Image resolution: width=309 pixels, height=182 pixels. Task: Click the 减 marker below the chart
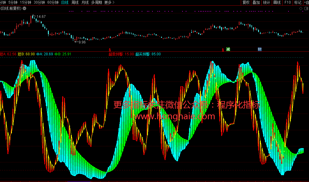228,49
